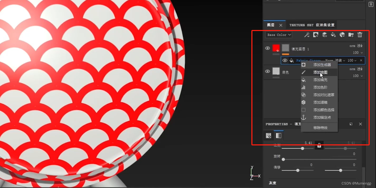Viewport: 376px width, 188px height.
Task: Remove the Fabric Circou effect with its X
Action: 361,60
